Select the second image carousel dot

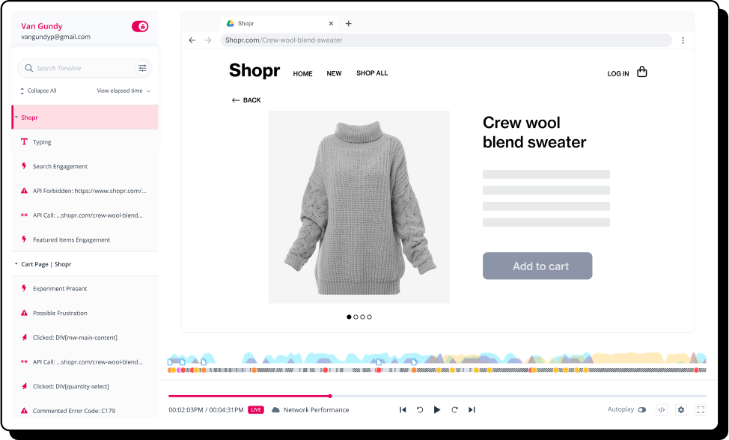(356, 317)
